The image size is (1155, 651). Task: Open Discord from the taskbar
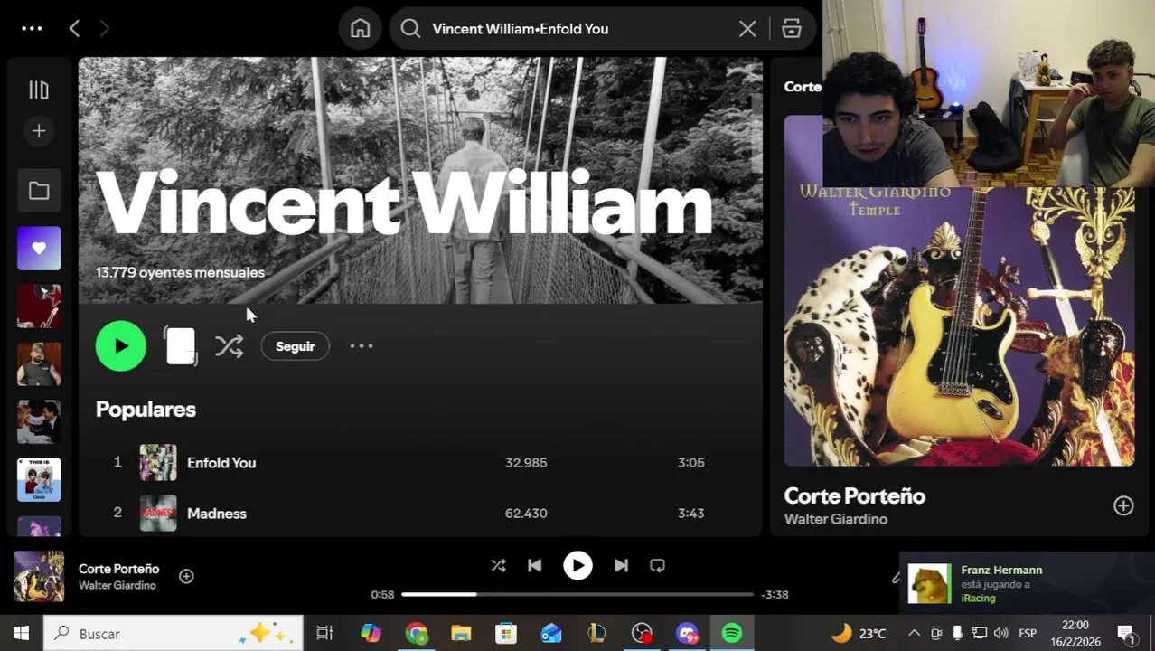[x=688, y=634]
